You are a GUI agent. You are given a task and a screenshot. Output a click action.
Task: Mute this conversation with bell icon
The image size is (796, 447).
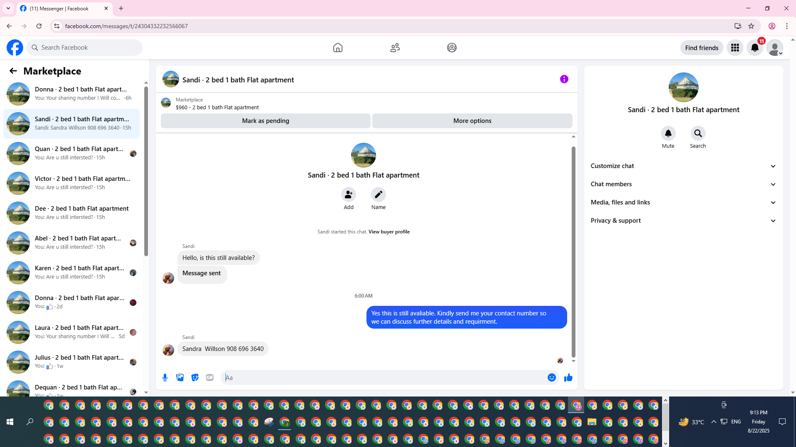pyautogui.click(x=668, y=133)
